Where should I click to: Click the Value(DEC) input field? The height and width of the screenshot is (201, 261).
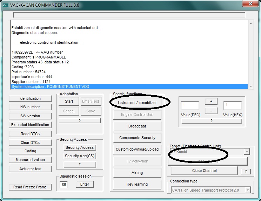[190, 105]
